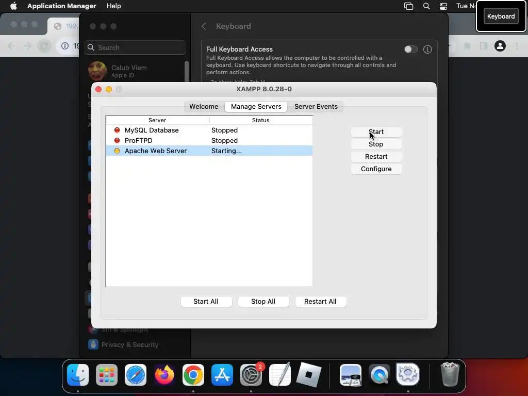Select the MySQL Database row

[209, 130]
